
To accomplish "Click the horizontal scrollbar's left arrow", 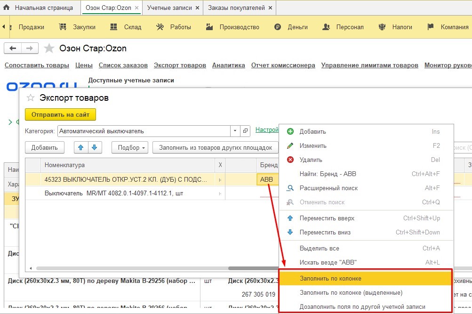I will click(31, 268).
